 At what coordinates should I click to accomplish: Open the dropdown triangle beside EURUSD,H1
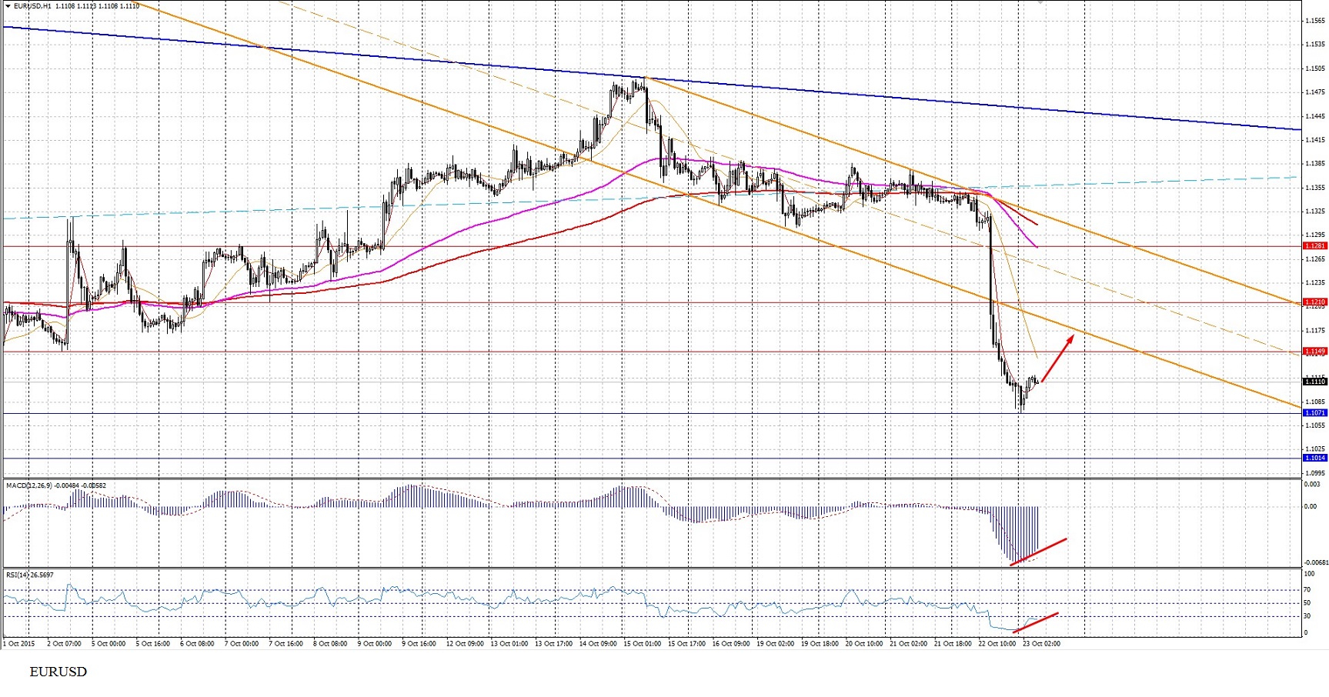coord(8,6)
